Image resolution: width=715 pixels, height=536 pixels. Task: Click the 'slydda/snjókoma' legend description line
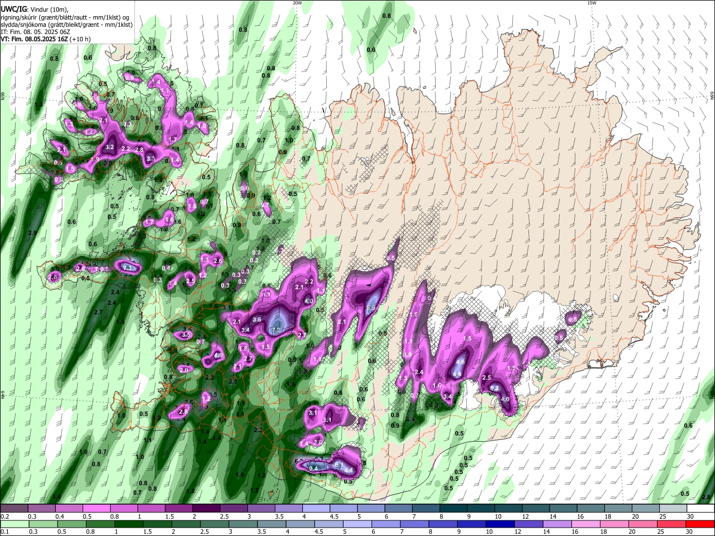[x=66, y=25]
